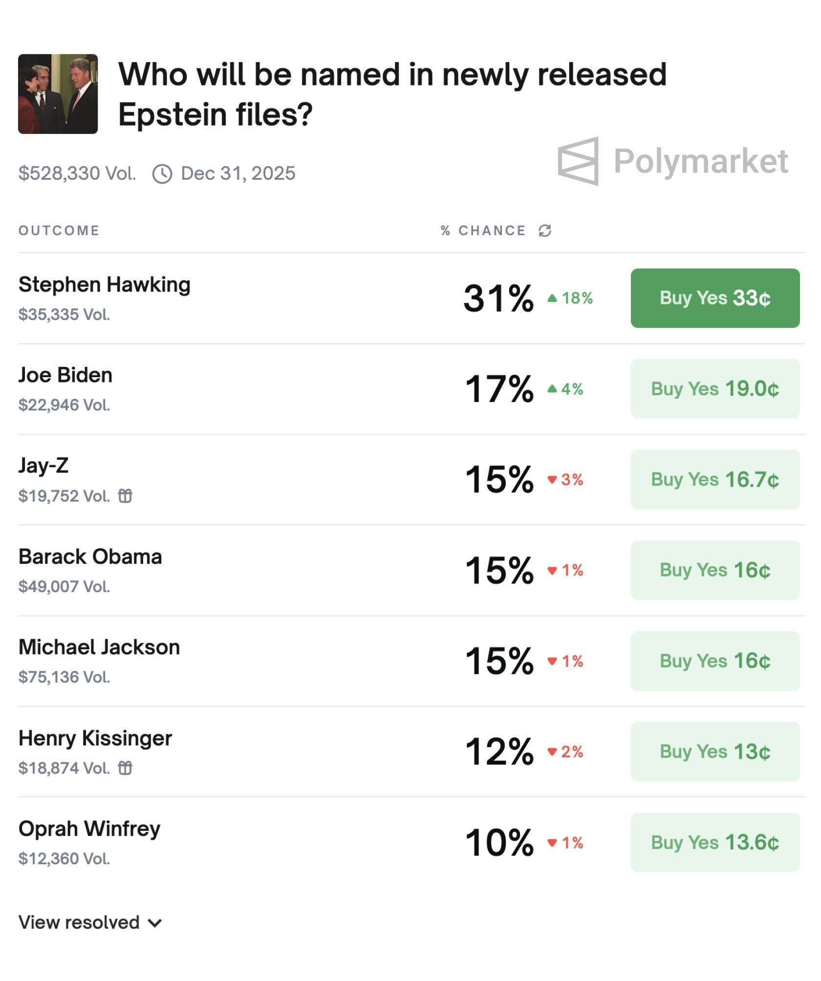Screen dimensions: 821x981
Task: Buy Yes on Michael Jackson outcome
Action: (715, 661)
